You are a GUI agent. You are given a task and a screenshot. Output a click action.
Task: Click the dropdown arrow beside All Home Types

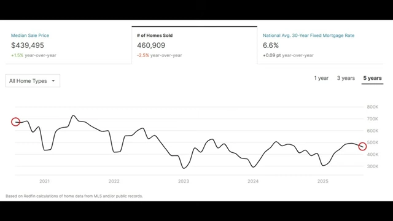point(53,81)
